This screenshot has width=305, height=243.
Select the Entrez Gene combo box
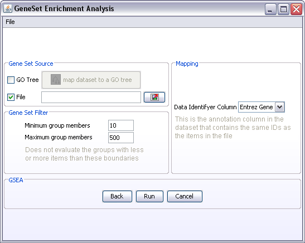coord(262,107)
